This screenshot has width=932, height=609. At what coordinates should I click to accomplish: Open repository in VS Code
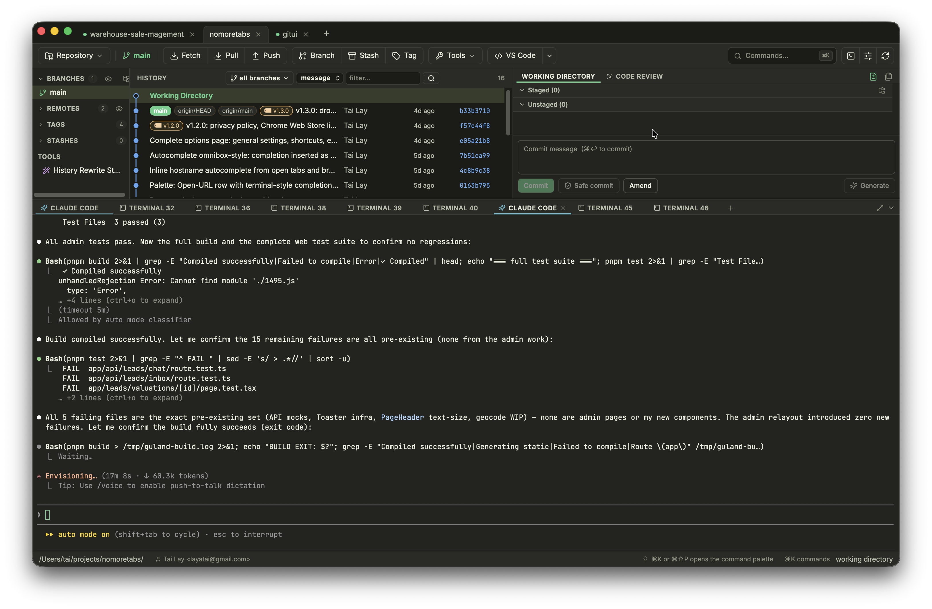514,56
